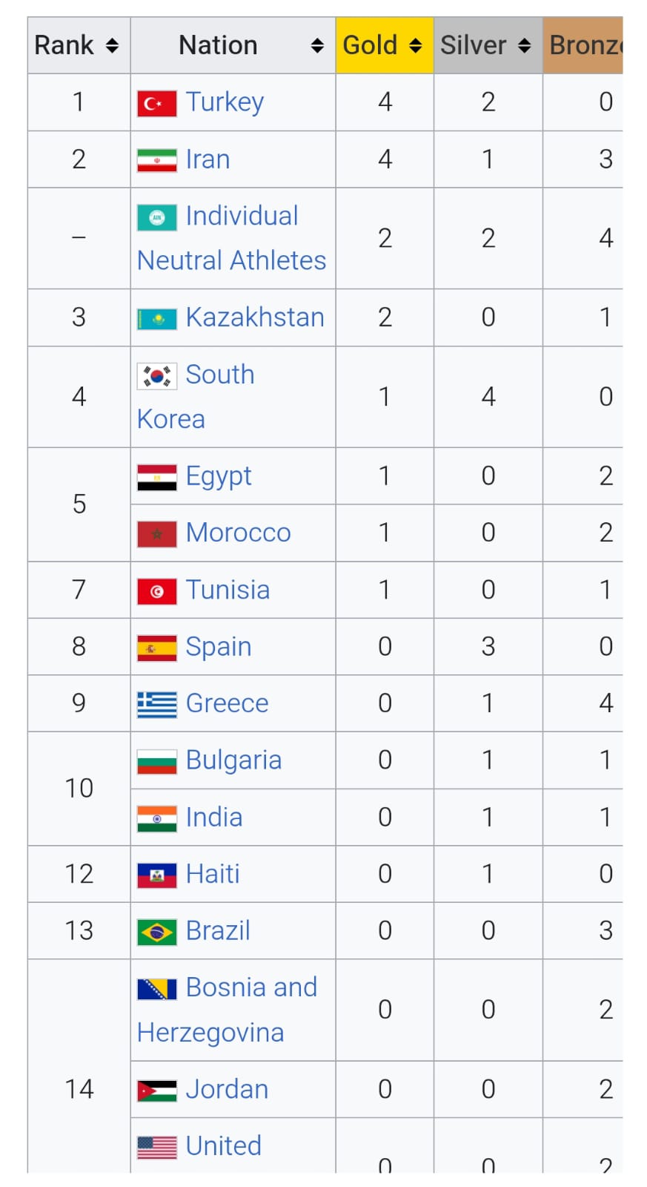This screenshot has height=1187, width=647.
Task: Click the Turkey flag icon
Action: pyautogui.click(x=156, y=103)
